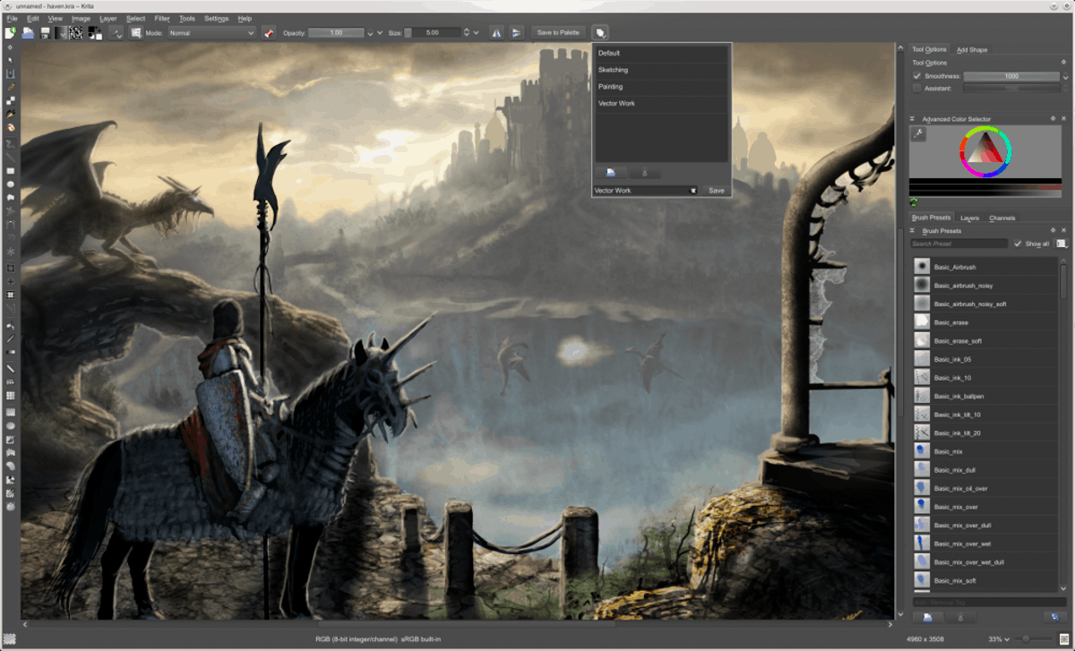The height and width of the screenshot is (651, 1075).
Task: Uncheck the Show all checkbox
Action: point(1018,244)
